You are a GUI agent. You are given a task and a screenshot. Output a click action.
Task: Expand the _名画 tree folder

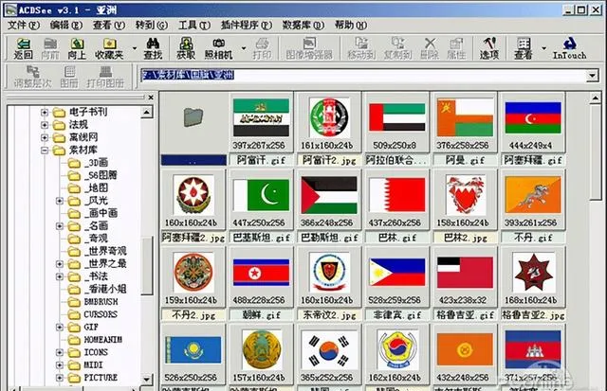(x=59, y=226)
